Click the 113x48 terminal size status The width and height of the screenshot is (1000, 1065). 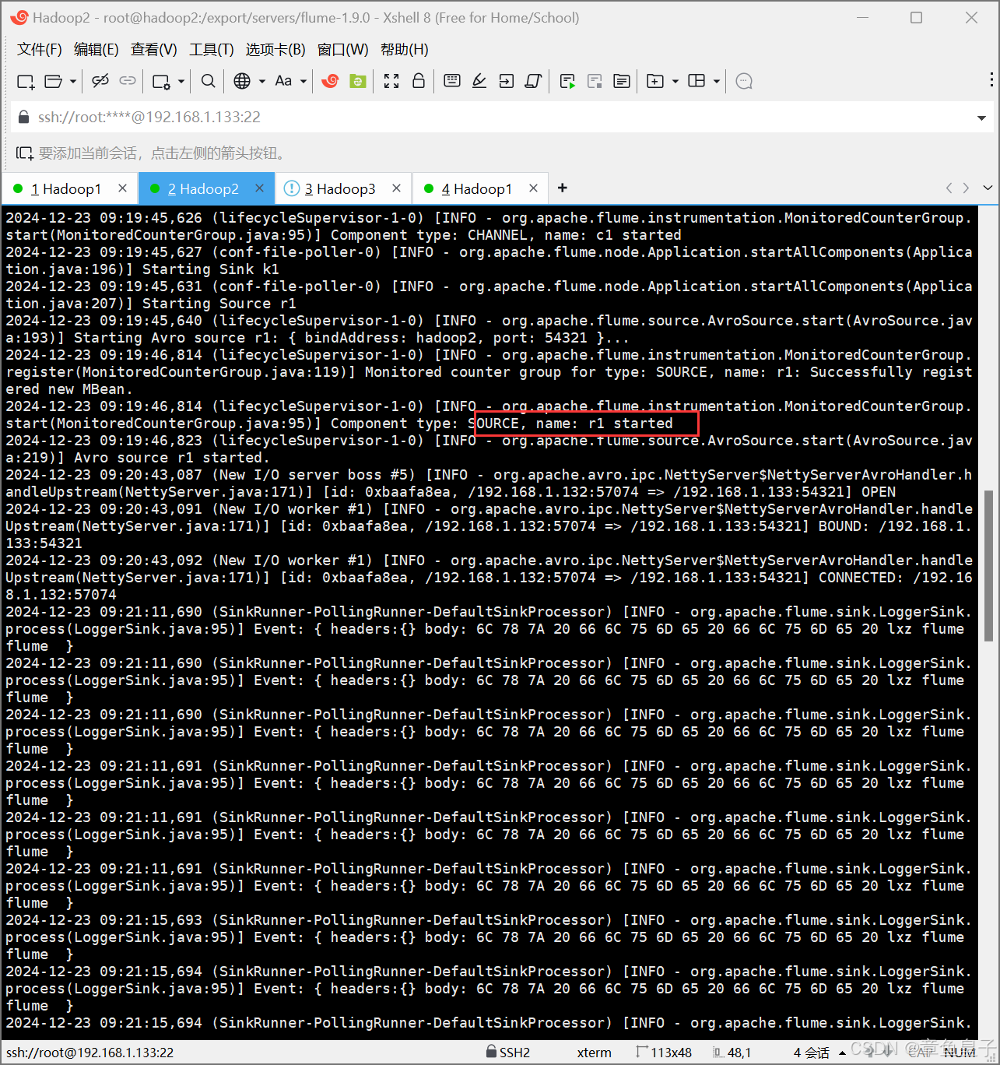pos(664,1053)
